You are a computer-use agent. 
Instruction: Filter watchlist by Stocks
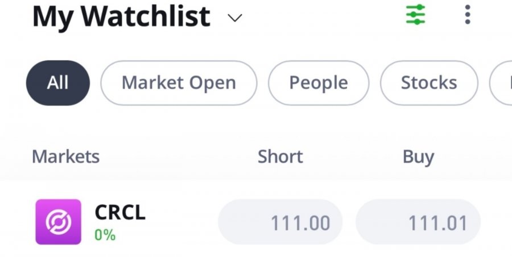pos(429,83)
